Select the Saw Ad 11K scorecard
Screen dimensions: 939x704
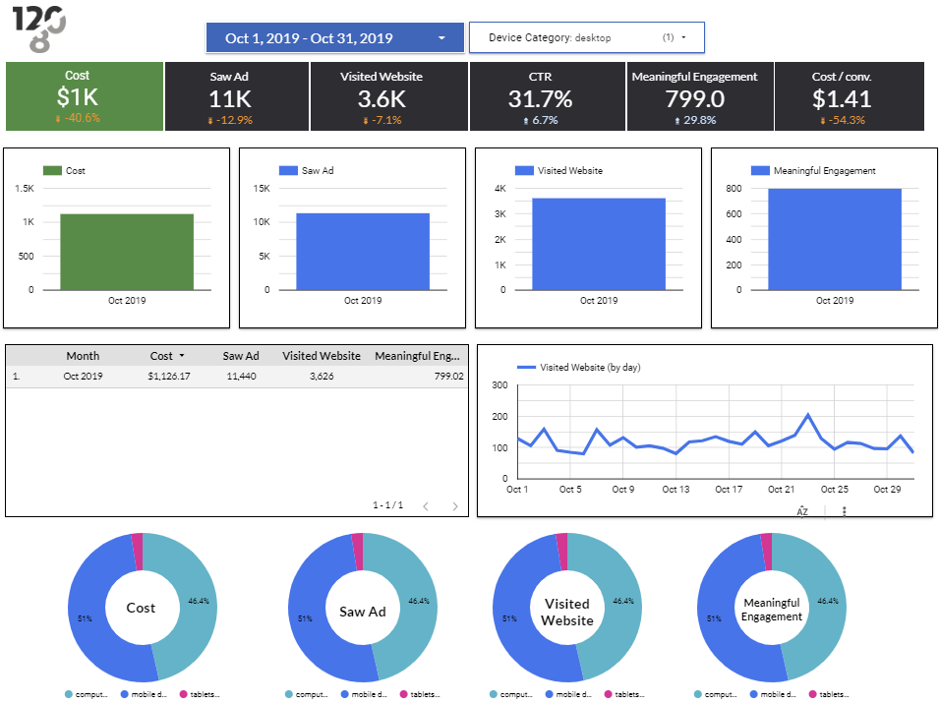click(x=237, y=96)
